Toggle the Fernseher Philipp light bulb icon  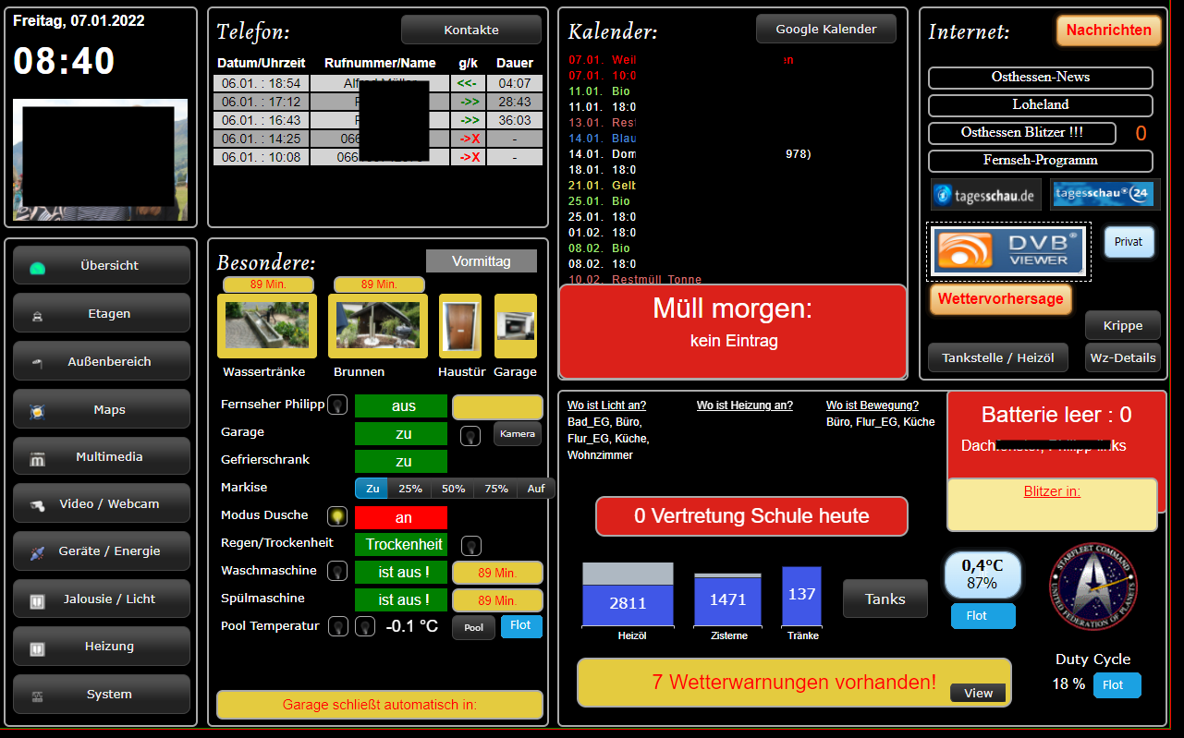(338, 405)
